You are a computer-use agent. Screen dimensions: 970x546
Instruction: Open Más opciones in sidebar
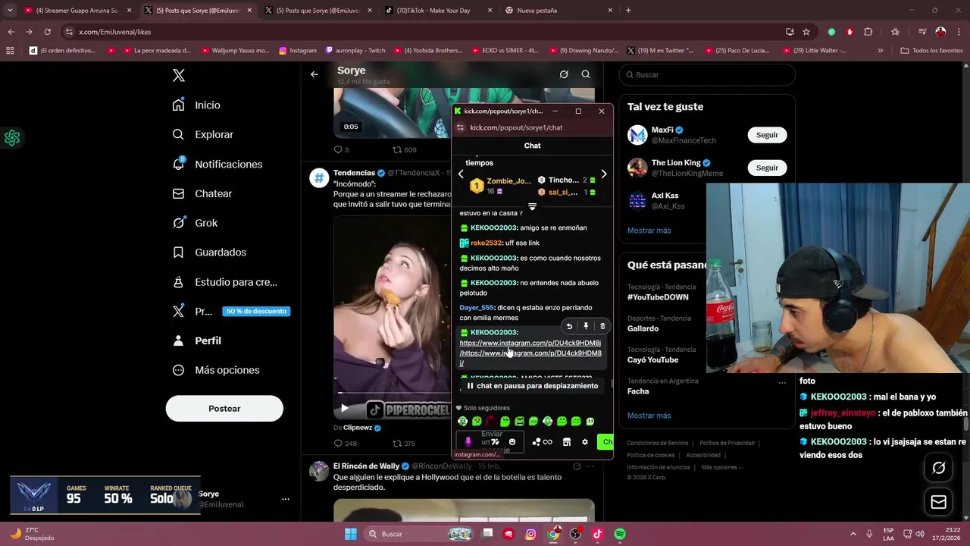[215, 370]
